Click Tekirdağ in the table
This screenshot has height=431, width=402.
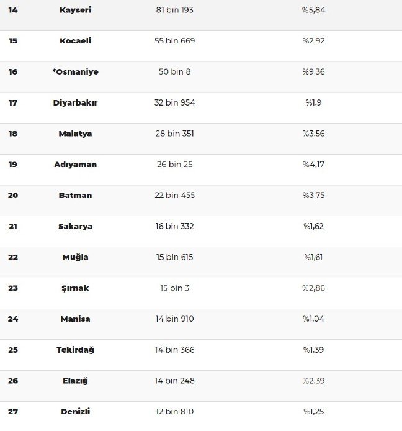pos(75,350)
